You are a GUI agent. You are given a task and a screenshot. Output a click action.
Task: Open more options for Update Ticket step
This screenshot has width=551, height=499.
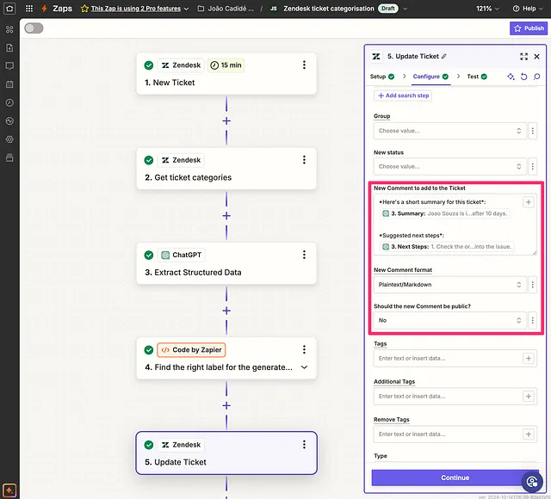pos(304,445)
